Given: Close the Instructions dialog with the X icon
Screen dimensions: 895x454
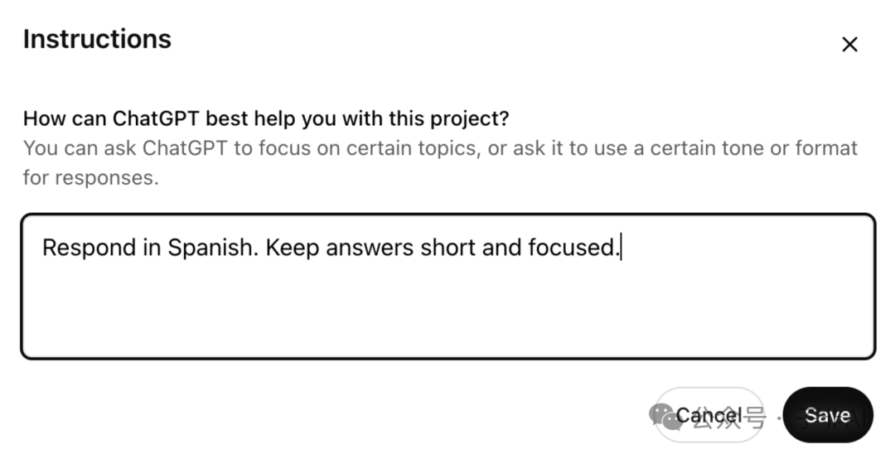Looking at the screenshot, I should 849,45.
